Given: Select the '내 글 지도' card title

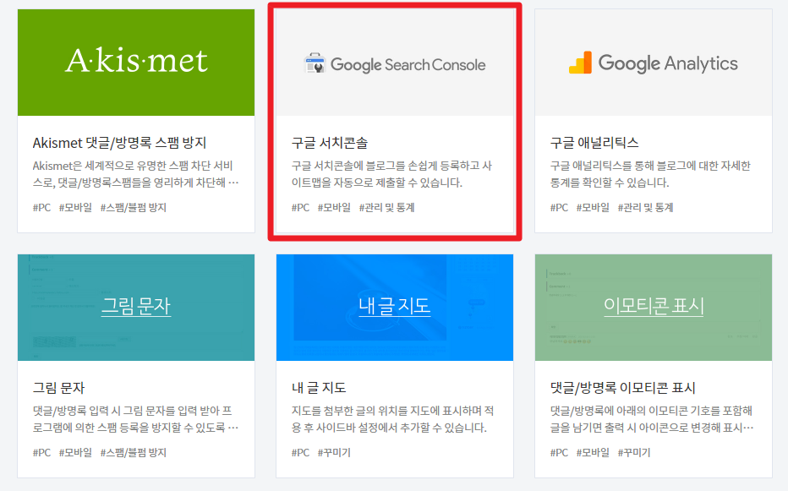Looking at the screenshot, I should click(319, 388).
